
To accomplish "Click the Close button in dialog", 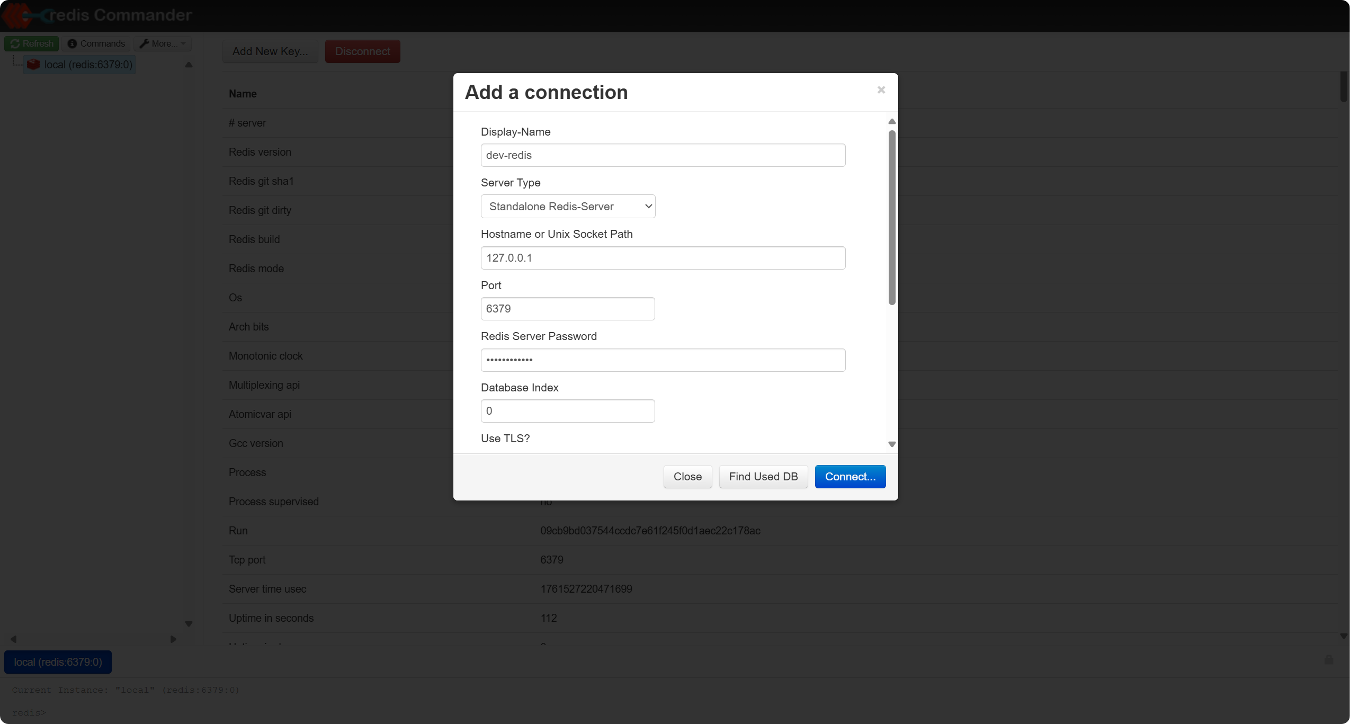I will [687, 477].
